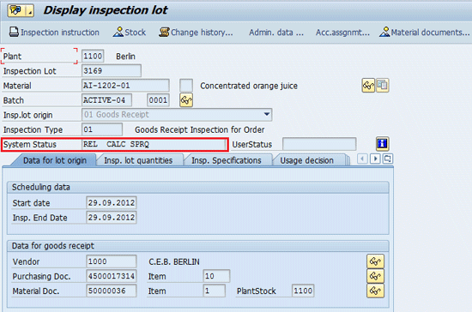Image resolution: width=472 pixels, height=312 pixels.
Task: Select Start date field
Action: point(112,203)
